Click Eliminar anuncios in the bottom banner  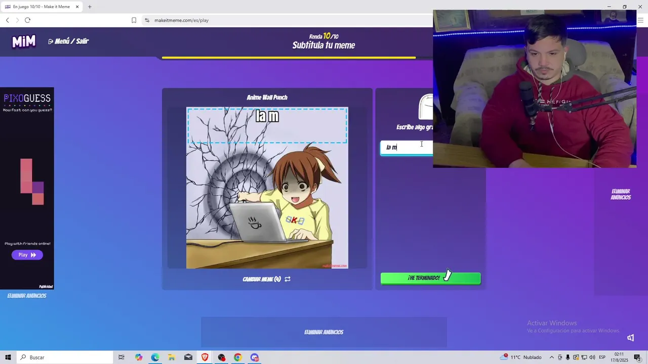tap(324, 332)
